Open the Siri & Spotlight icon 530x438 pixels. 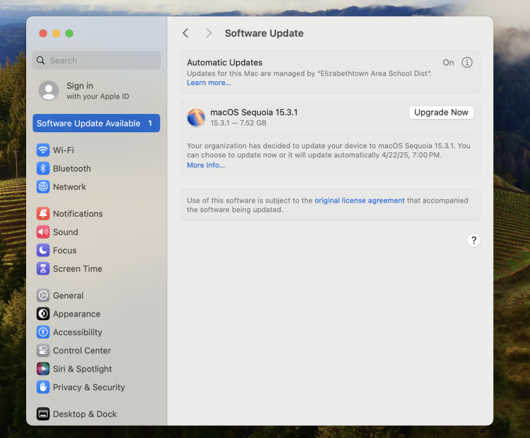tap(43, 369)
